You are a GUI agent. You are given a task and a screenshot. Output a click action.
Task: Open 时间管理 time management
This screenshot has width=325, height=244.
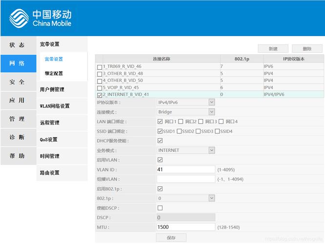(x=62, y=156)
